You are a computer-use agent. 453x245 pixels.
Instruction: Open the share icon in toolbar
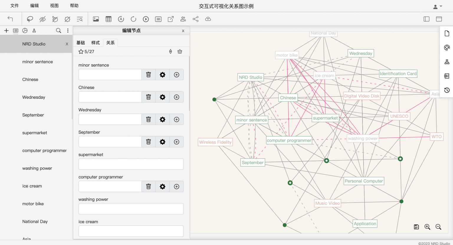(x=196, y=19)
